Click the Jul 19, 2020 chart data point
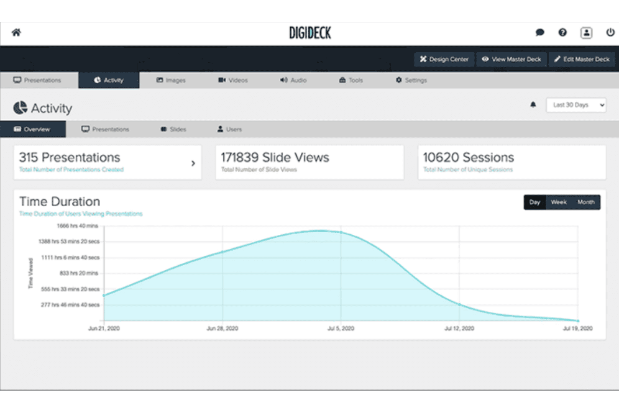619x413 pixels. click(x=578, y=321)
